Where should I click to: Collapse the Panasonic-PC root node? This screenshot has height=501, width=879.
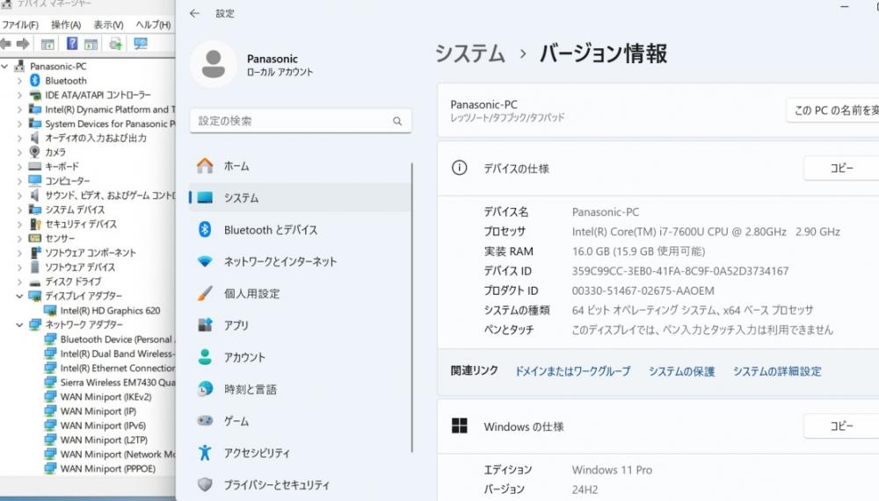pos(5,66)
